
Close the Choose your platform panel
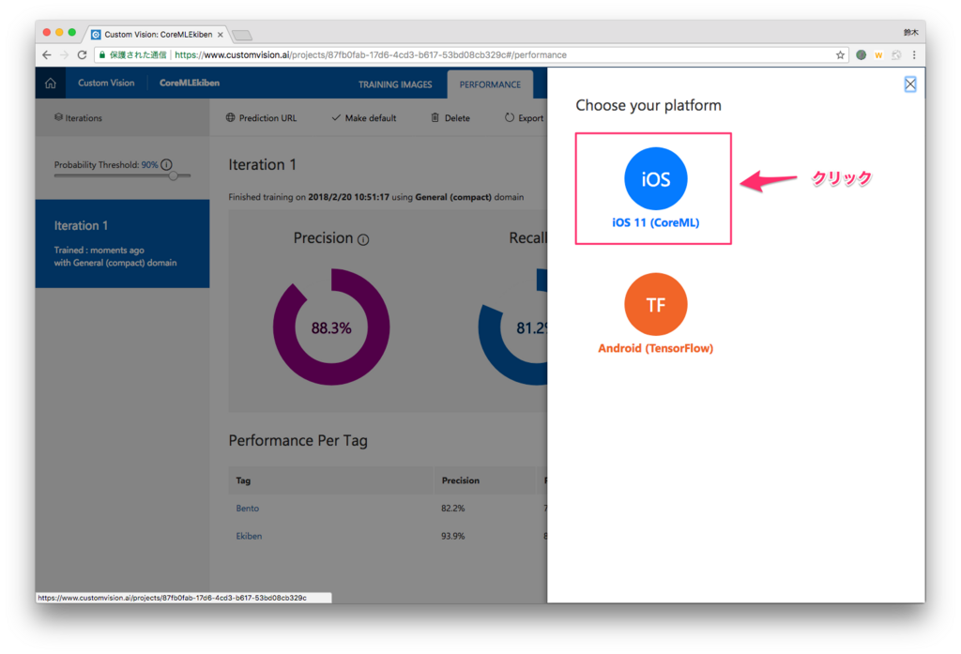pyautogui.click(x=910, y=84)
